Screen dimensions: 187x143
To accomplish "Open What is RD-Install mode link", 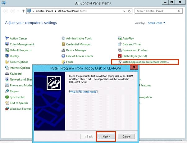I will 83,92.
